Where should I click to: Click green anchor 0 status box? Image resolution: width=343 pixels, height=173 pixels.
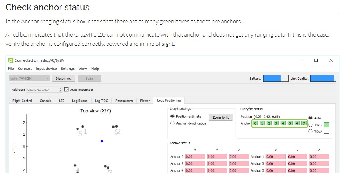pos(256,124)
